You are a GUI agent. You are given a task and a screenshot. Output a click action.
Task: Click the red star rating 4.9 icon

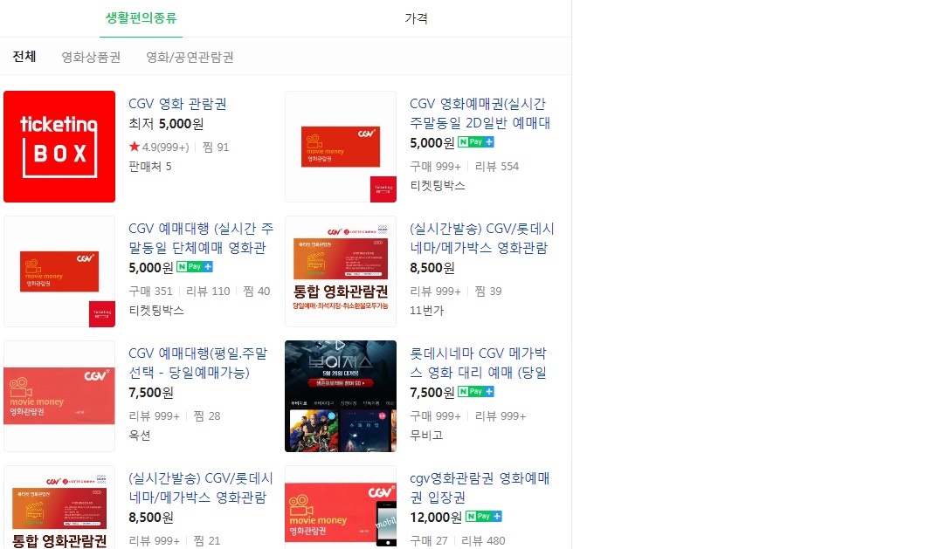pyautogui.click(x=135, y=146)
